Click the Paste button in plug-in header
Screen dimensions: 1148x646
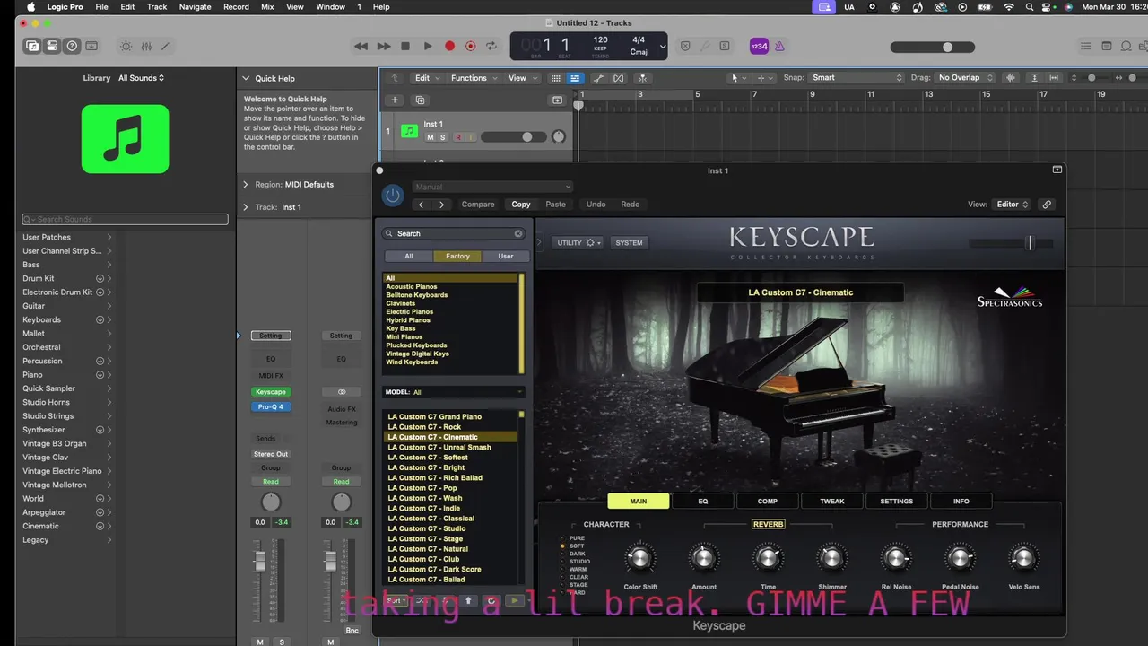pos(556,205)
